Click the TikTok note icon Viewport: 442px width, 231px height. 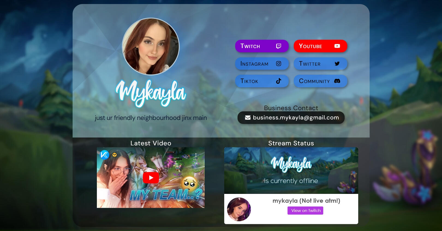pos(278,81)
